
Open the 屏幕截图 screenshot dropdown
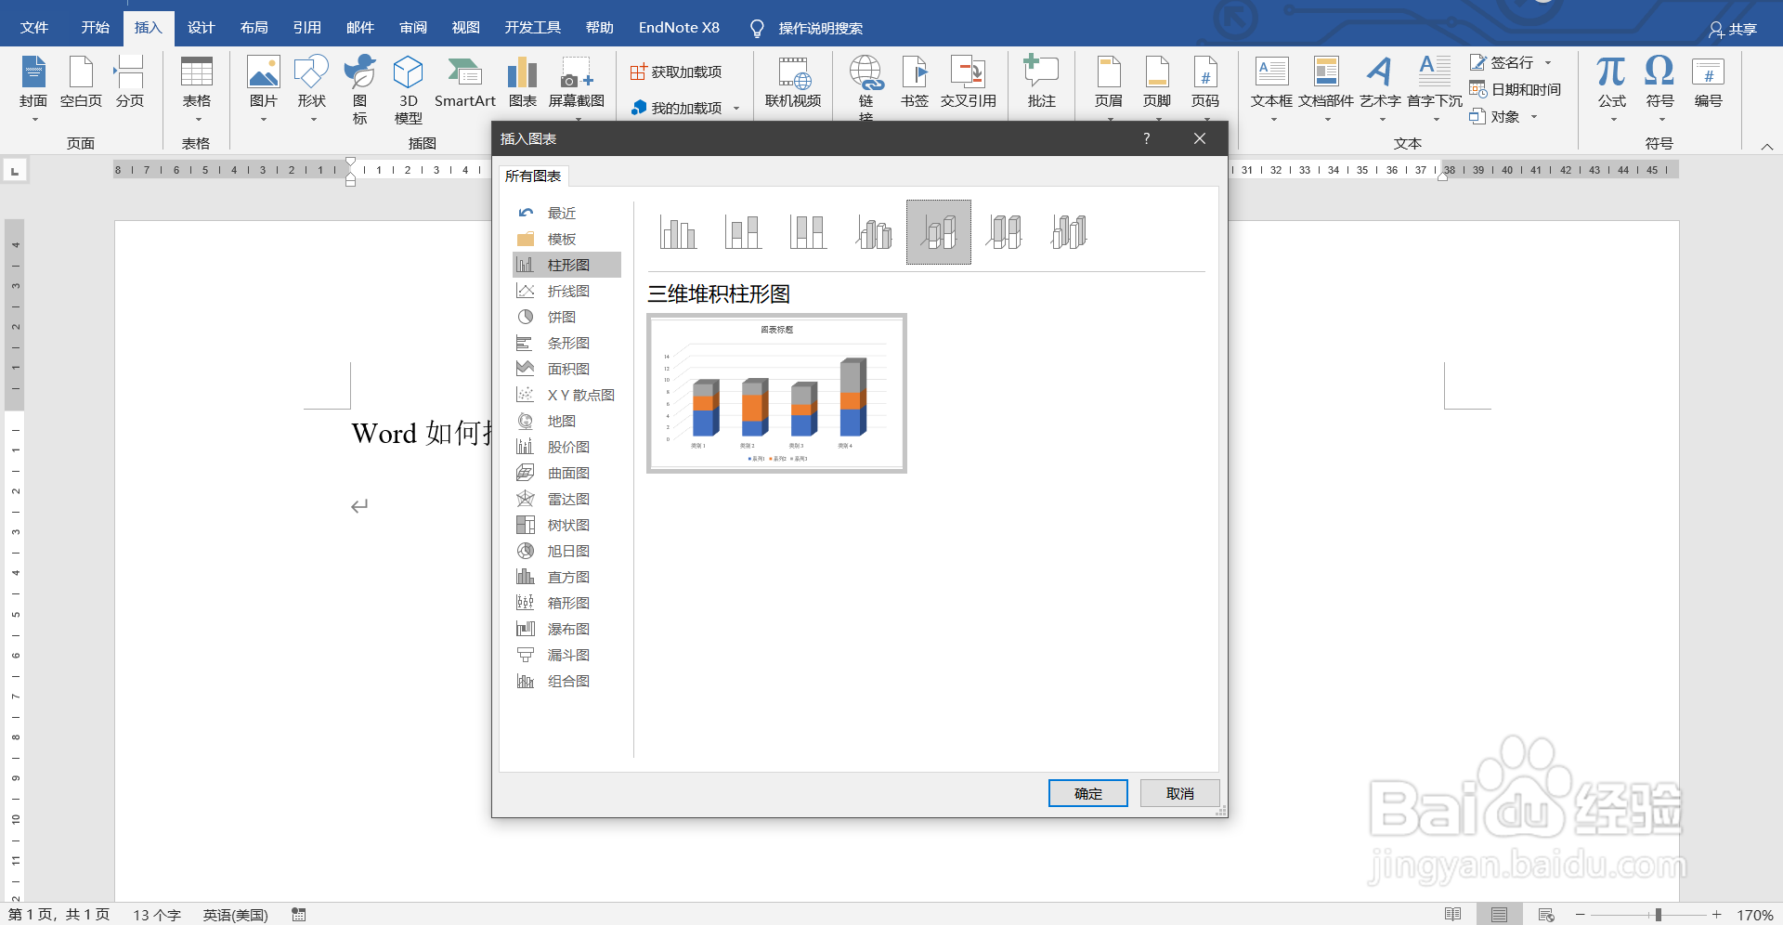click(x=577, y=89)
